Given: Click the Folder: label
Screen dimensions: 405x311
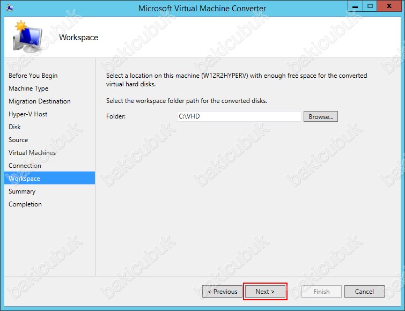Looking at the screenshot, I should [116, 116].
